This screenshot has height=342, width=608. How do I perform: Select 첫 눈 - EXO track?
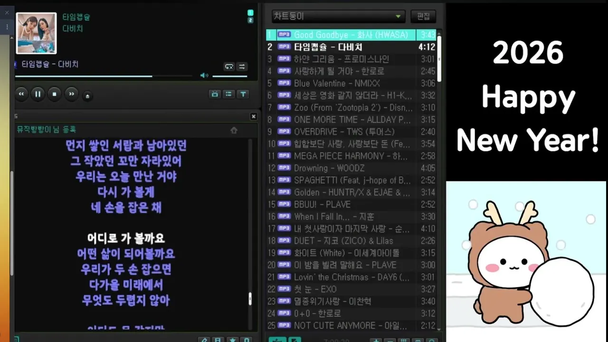[351, 289]
